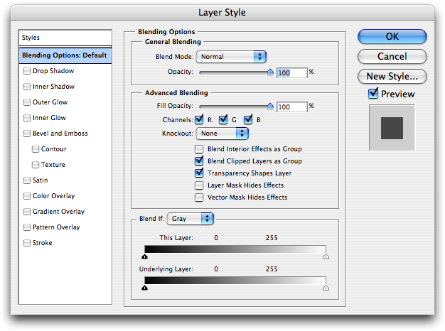Viewport: 445px width, 331px height.
Task: Select Blending Options: Default entry
Action: pyautogui.click(x=65, y=55)
